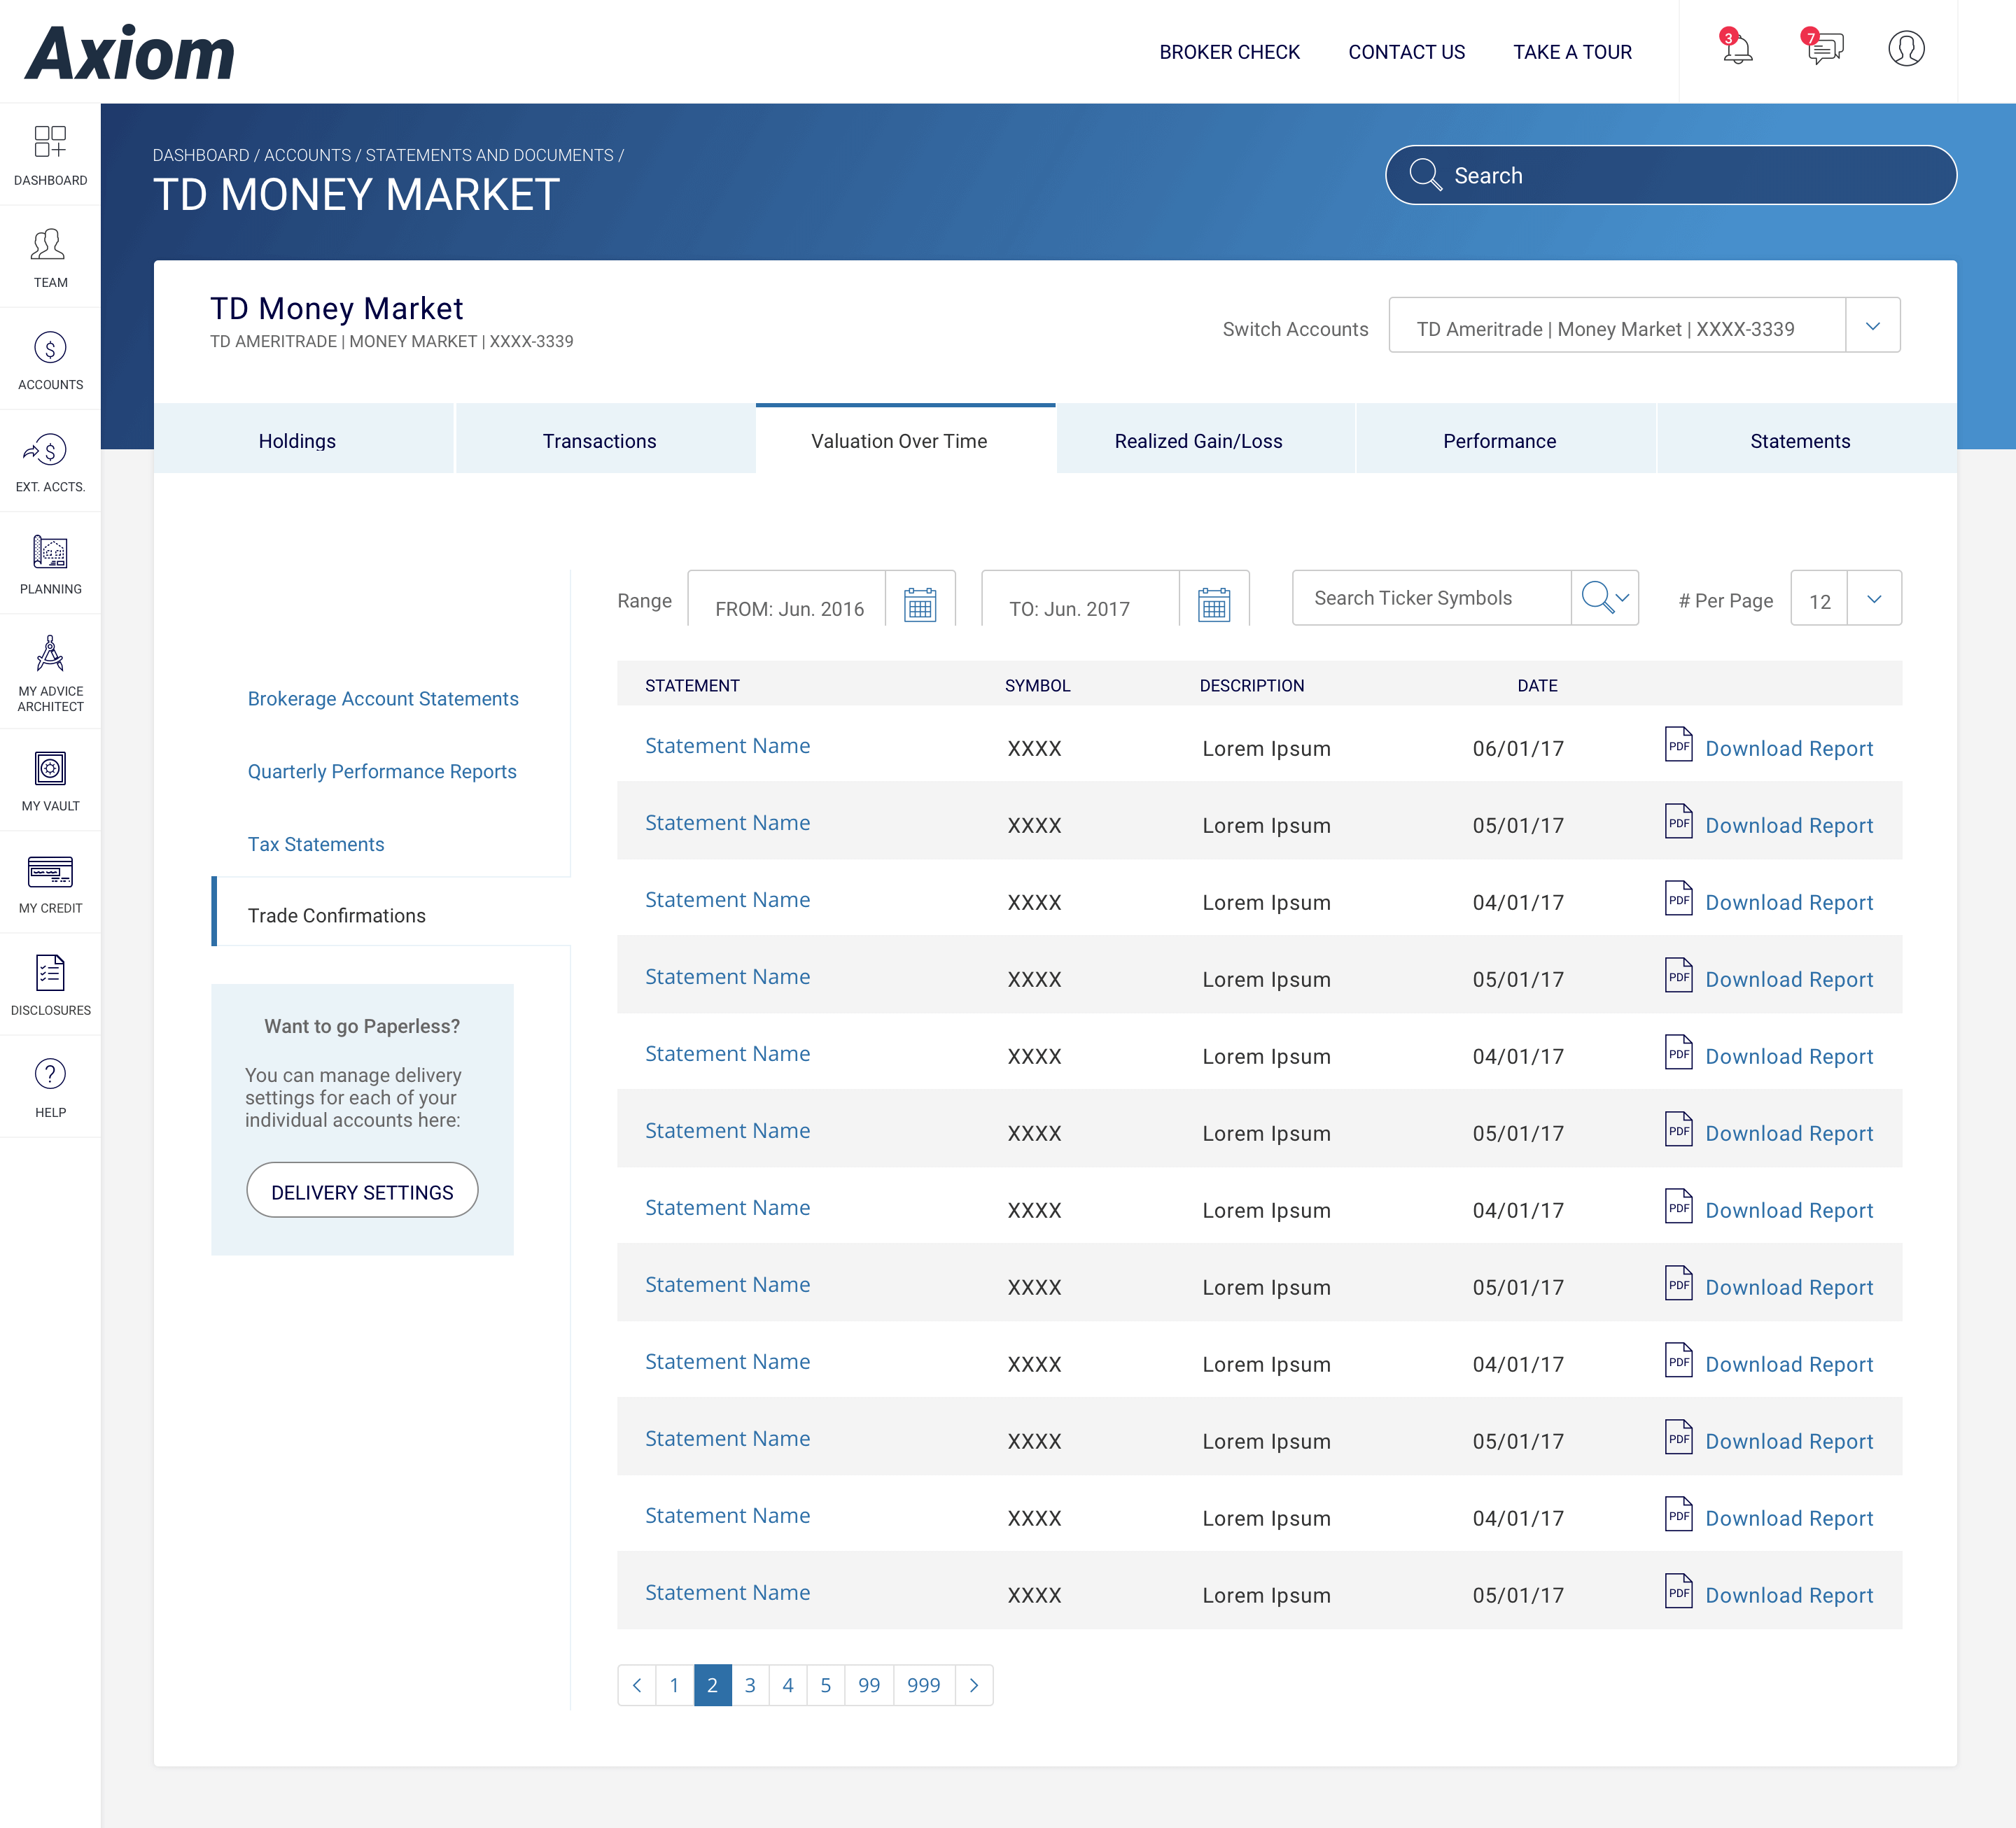
Task: Click the PDF icon in the second row
Action: coord(1678,821)
